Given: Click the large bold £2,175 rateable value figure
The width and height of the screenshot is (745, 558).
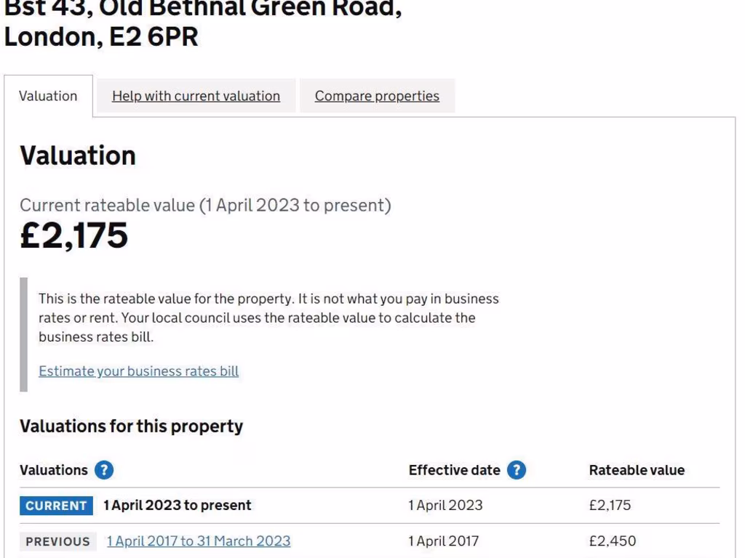Looking at the screenshot, I should (73, 235).
